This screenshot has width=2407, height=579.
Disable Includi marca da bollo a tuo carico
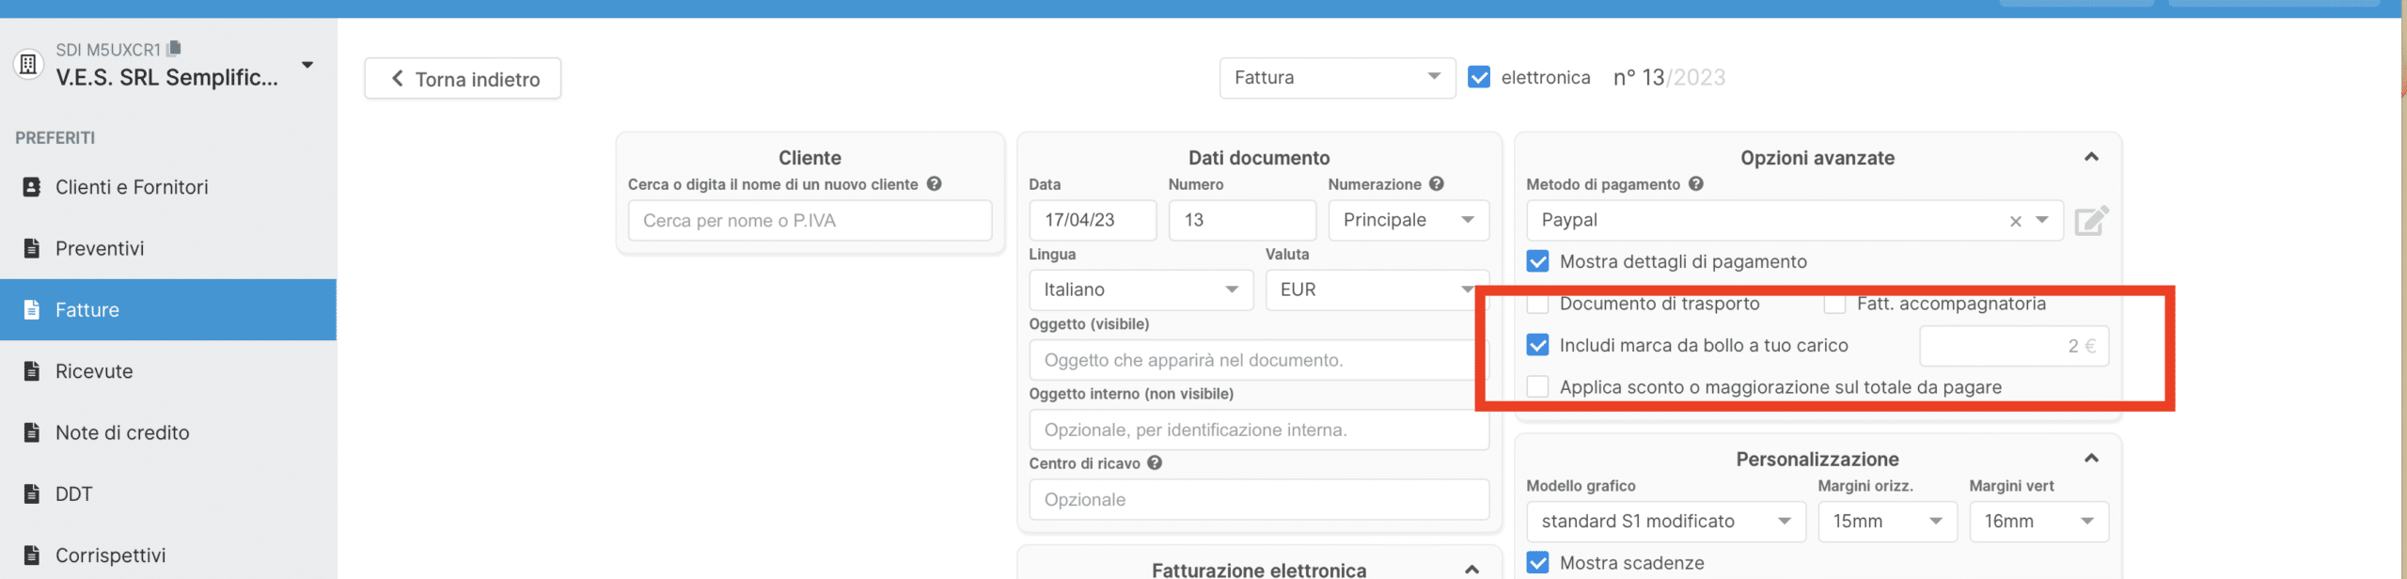point(1538,346)
